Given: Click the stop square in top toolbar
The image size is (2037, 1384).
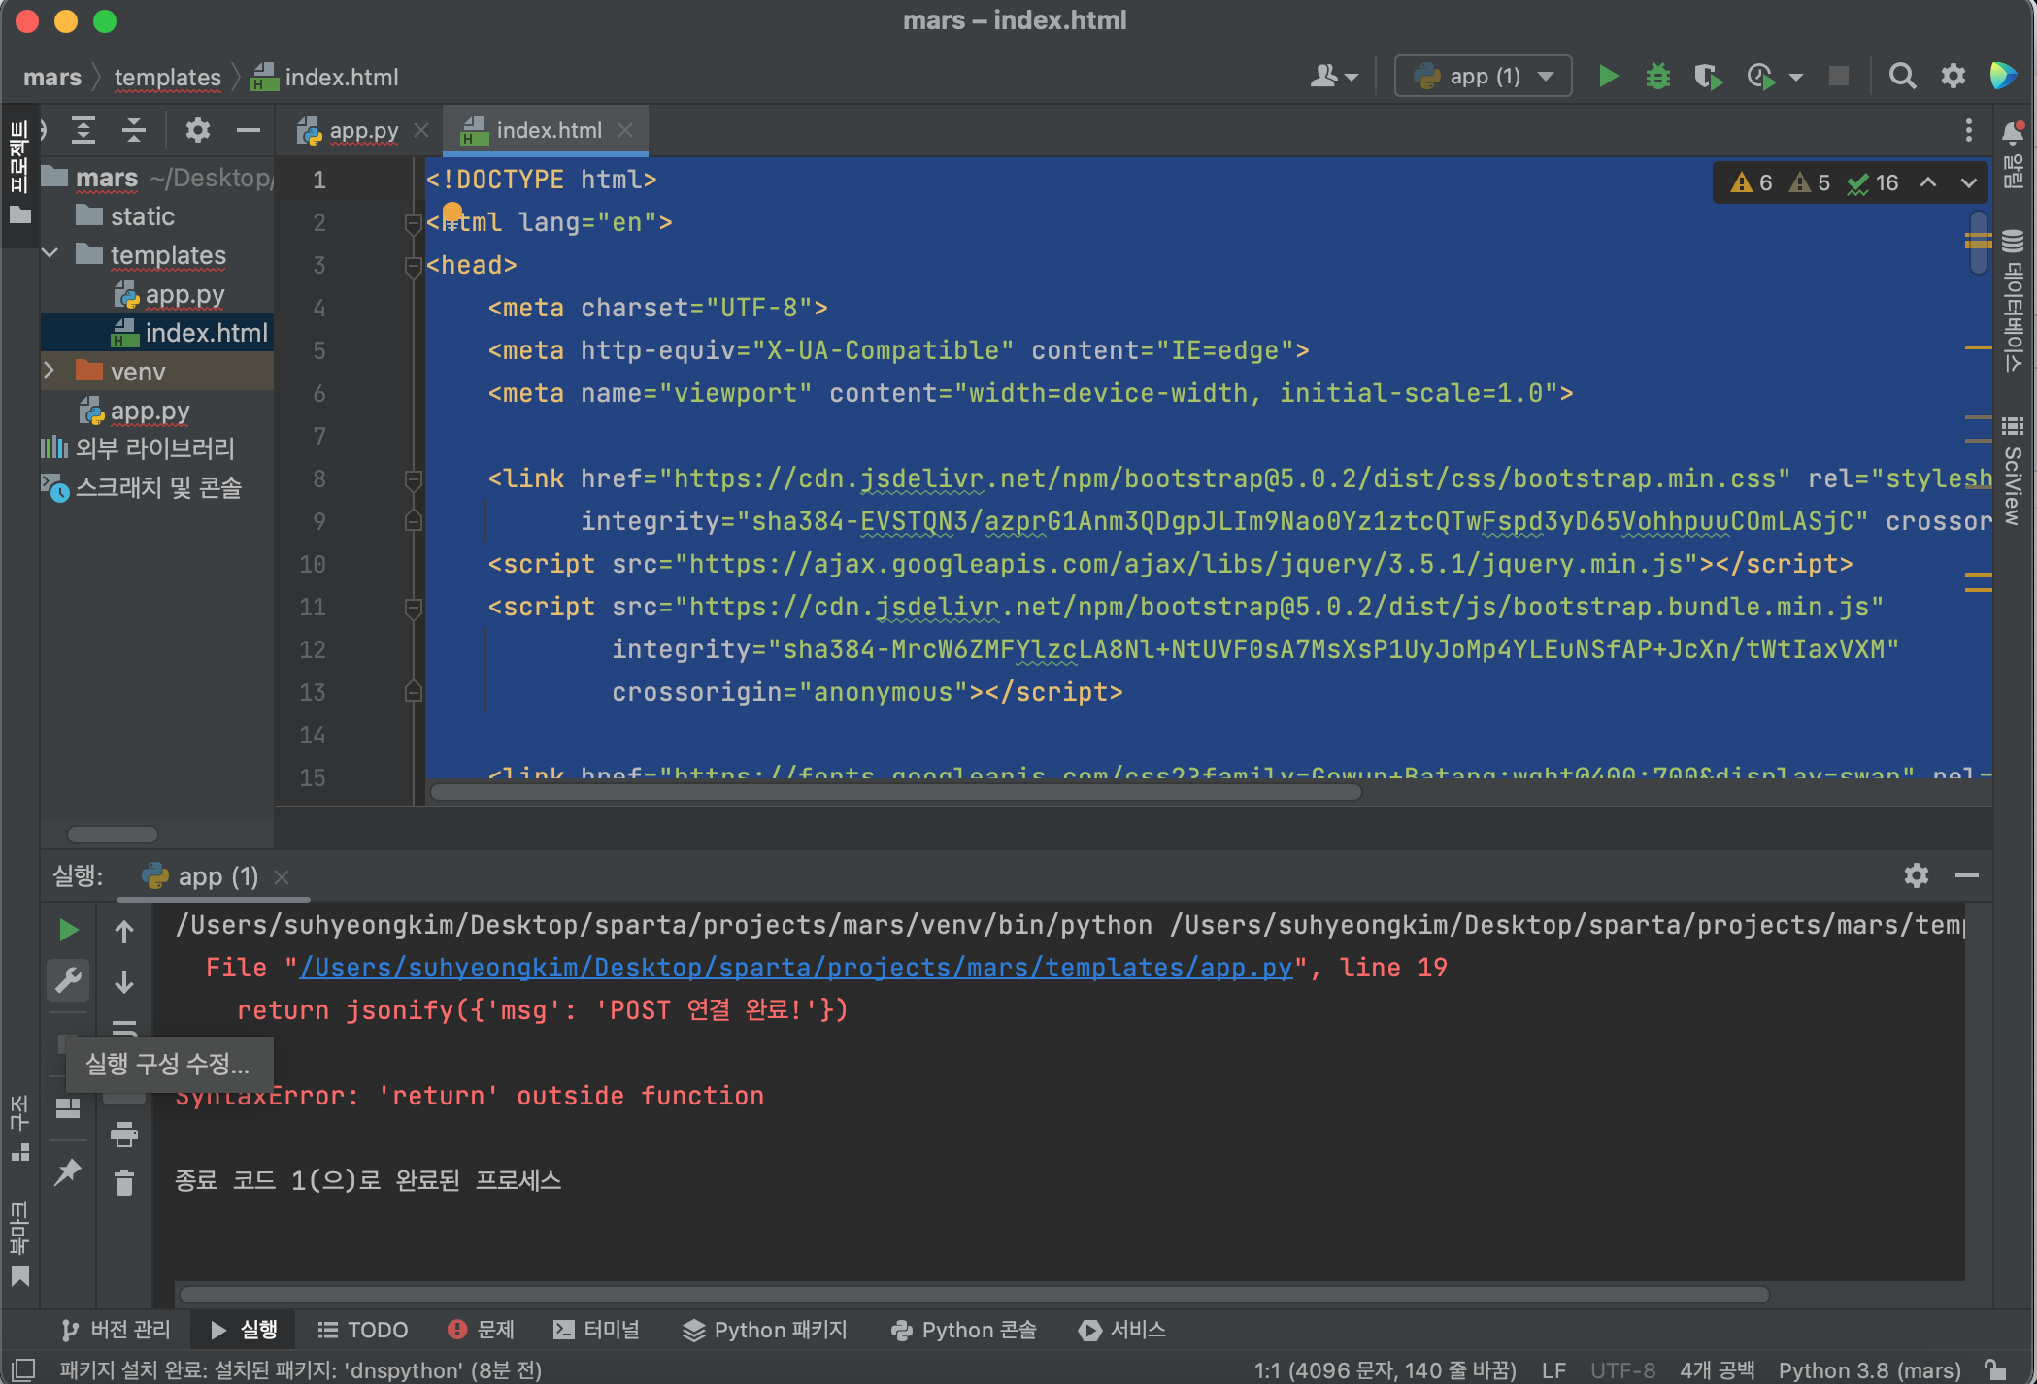Looking at the screenshot, I should 1838,76.
